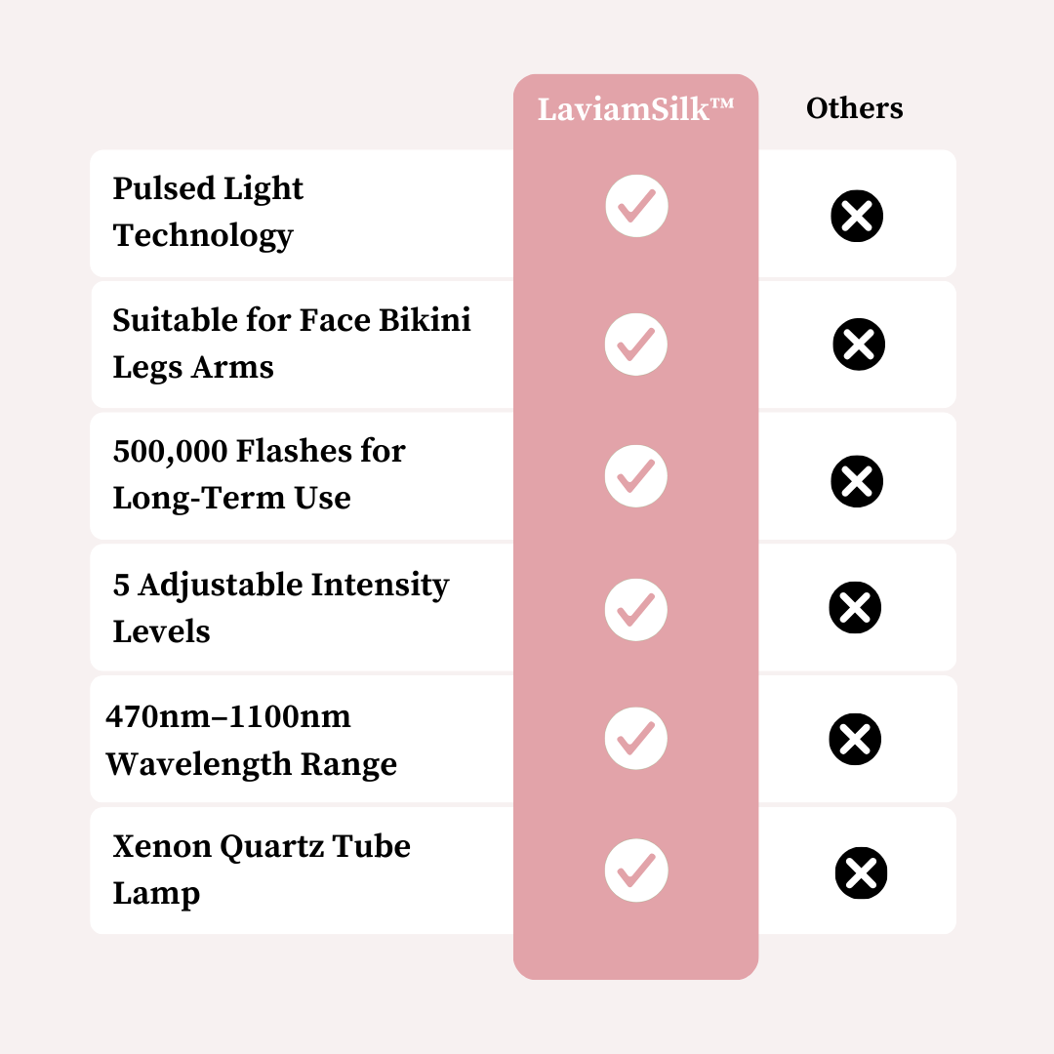Image resolution: width=1054 pixels, height=1054 pixels.
Task: Click the X icon for Adjustable Intensity Levels
Action: tap(855, 608)
